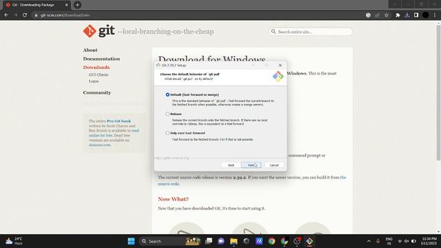Open the clock and date flyout
This screenshot has height=248, width=441.
coord(429,241)
